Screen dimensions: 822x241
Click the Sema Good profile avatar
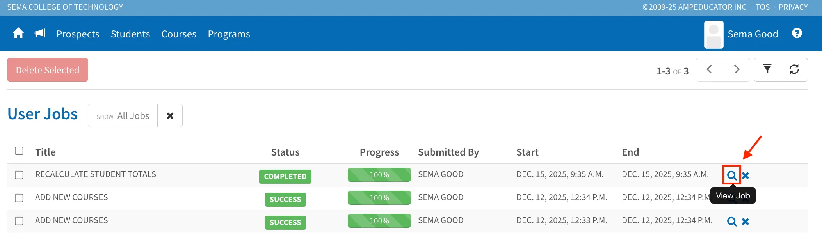pos(713,34)
